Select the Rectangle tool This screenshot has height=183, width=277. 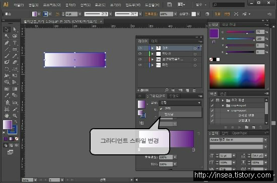coord(15,49)
